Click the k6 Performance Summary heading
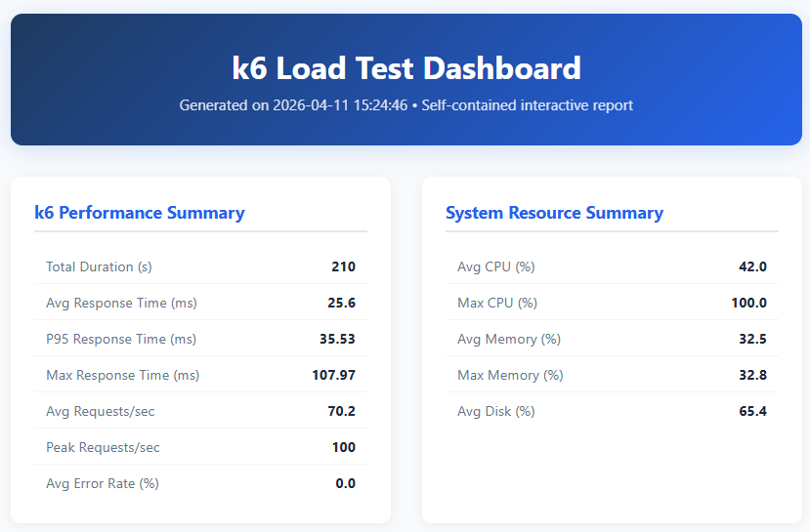Screen dimensions: 810x532 140,213
